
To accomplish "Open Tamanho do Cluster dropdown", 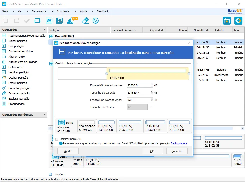I will pos(150,107).
